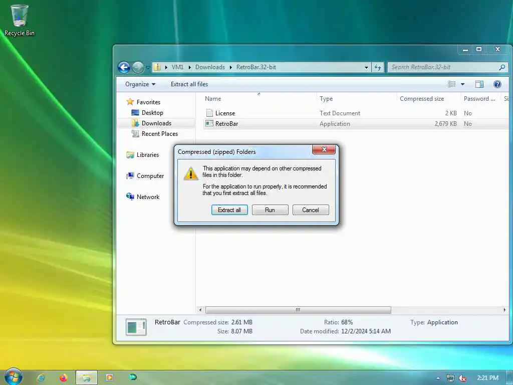The height and width of the screenshot is (385, 513).
Task: Click the muted volume tray icon
Action: tap(462, 378)
